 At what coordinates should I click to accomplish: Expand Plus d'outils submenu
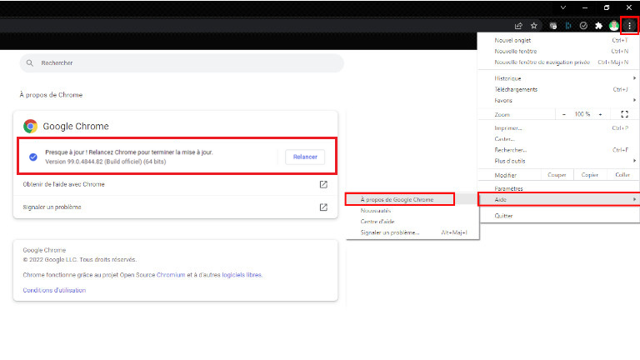558,161
